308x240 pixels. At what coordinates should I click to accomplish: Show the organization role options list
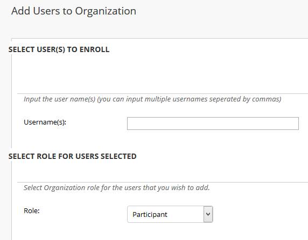(x=170, y=214)
